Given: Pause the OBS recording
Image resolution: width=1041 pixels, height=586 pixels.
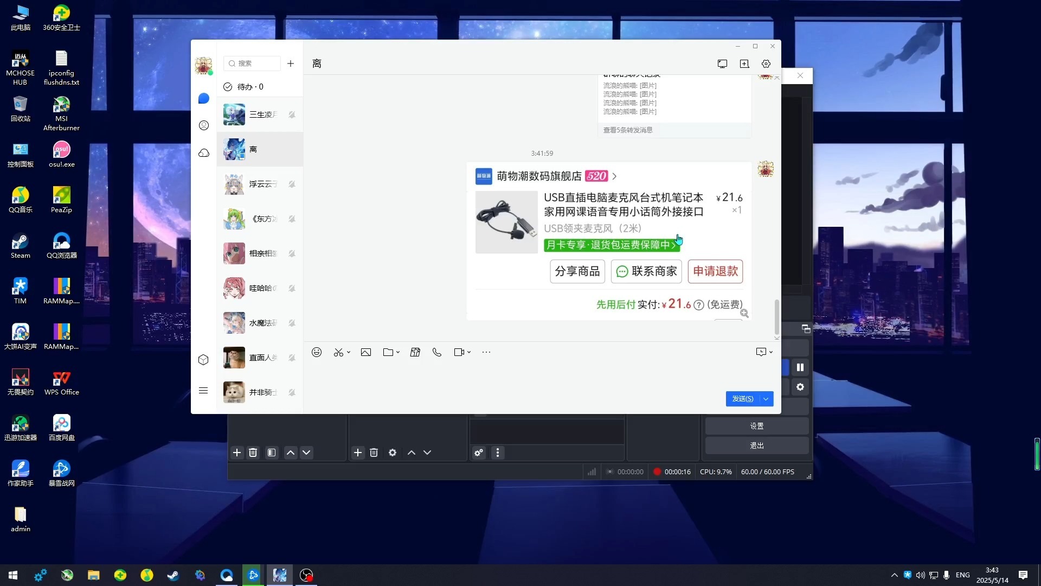Looking at the screenshot, I should [x=800, y=367].
